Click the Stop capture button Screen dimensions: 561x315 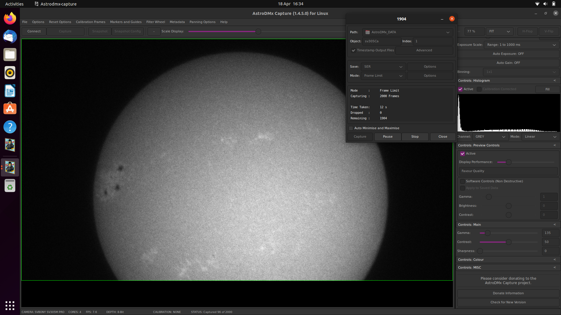click(415, 137)
